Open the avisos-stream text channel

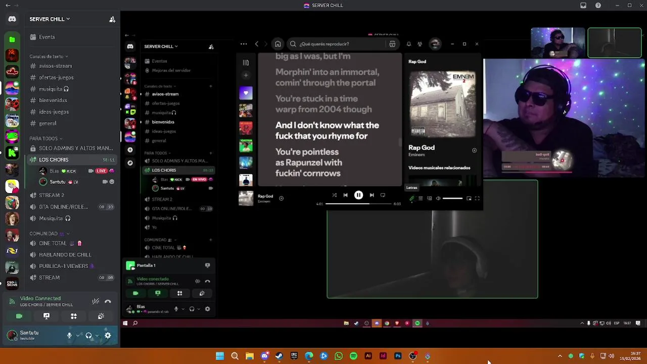tap(71, 66)
